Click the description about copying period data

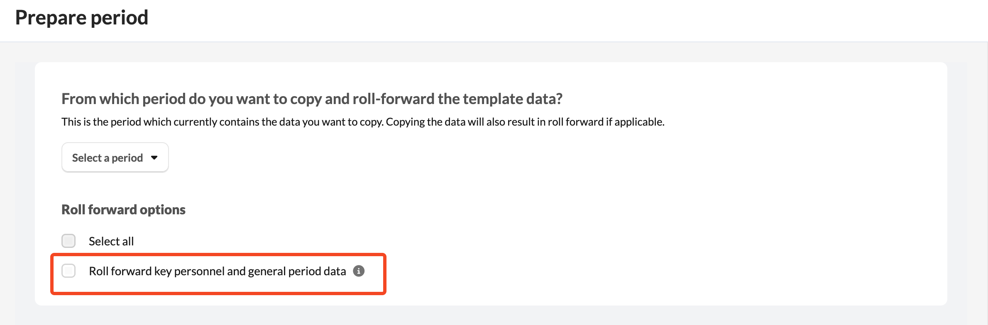pos(363,122)
